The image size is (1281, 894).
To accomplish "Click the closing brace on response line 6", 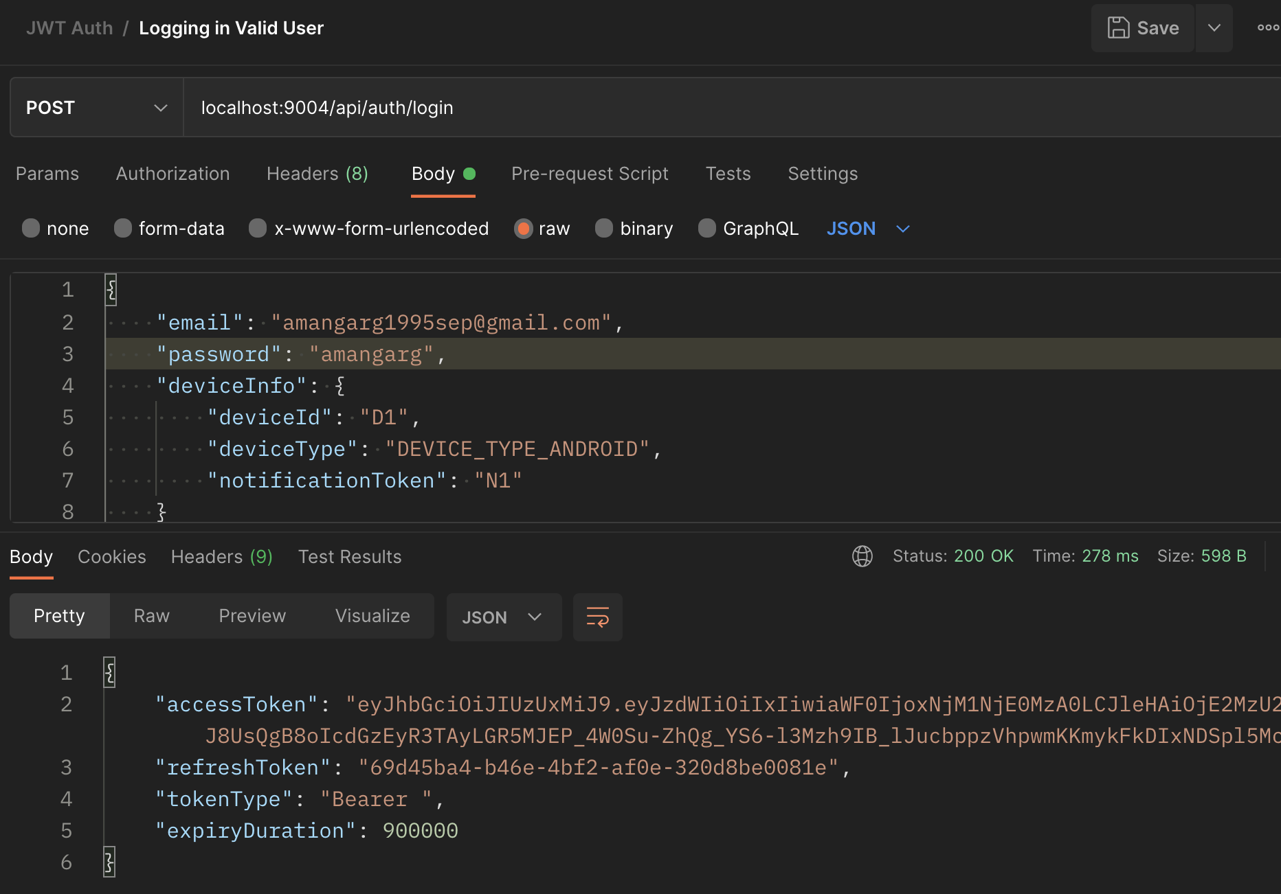I will tap(109, 862).
